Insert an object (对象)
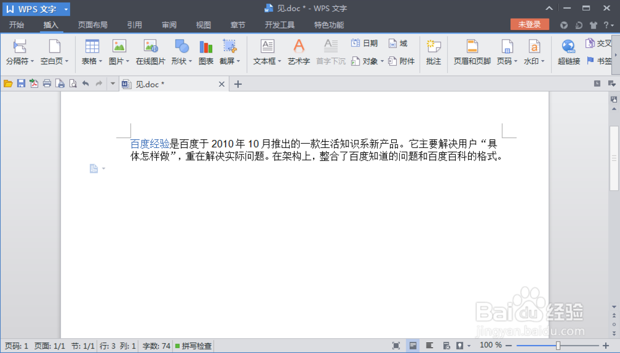620x353 pixels. [x=367, y=61]
